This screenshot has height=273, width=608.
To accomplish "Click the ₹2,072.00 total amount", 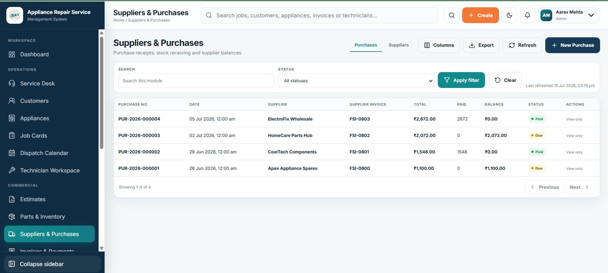I will 424,135.
